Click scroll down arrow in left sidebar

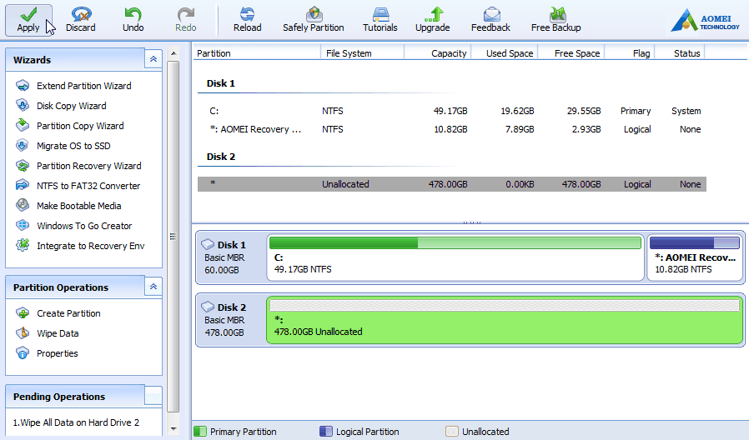coord(173,429)
